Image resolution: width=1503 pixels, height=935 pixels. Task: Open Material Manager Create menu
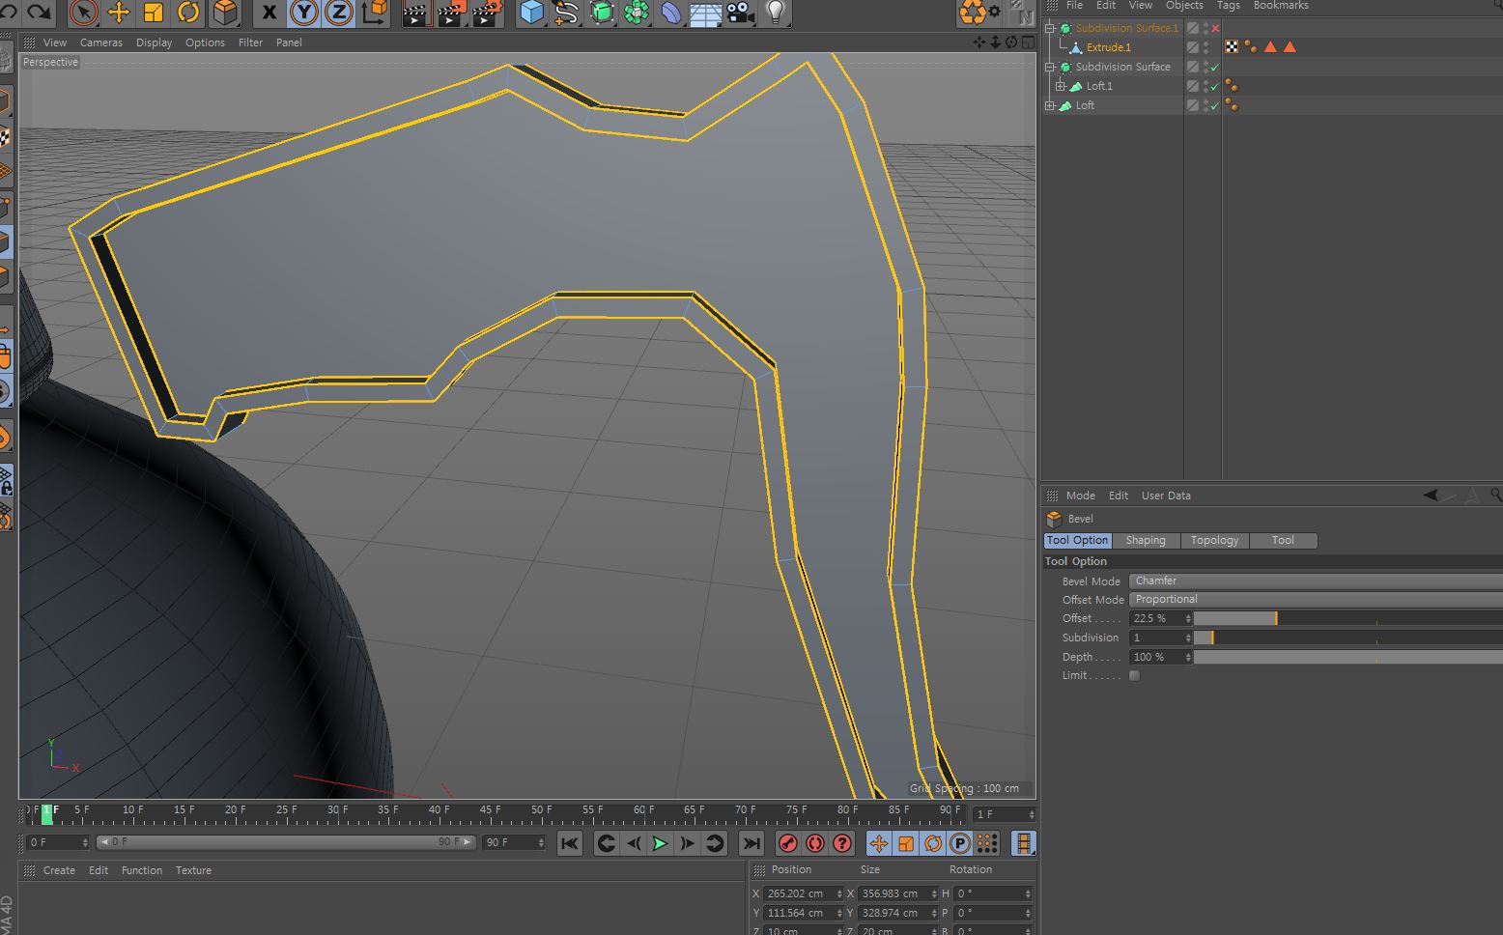[x=59, y=870]
